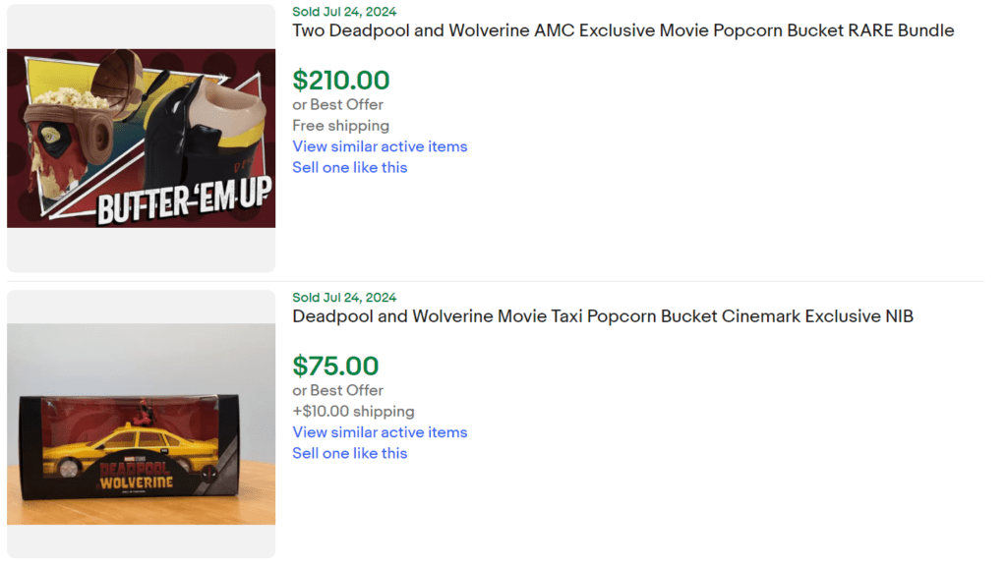
Task: Open the 'Butter 'Em Up' bucket photo thumbnail
Action: point(141,138)
